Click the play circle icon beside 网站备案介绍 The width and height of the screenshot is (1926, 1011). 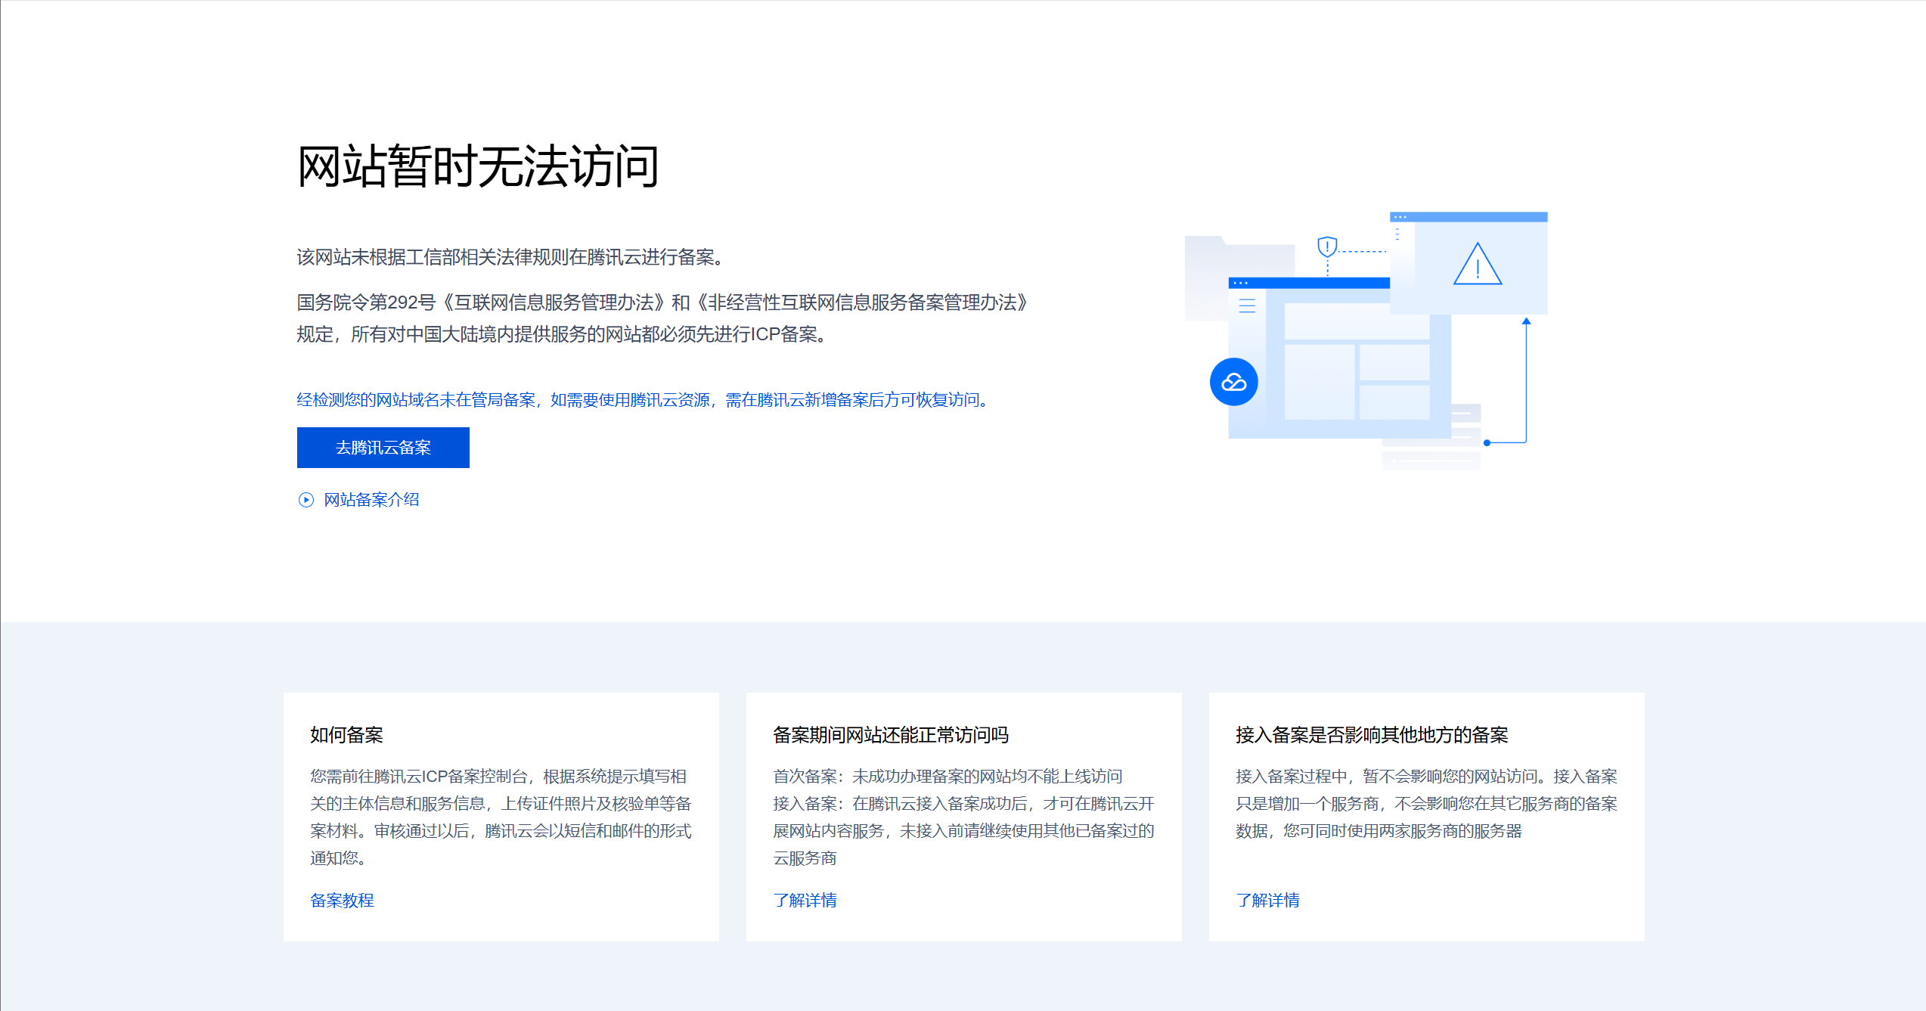(x=305, y=500)
